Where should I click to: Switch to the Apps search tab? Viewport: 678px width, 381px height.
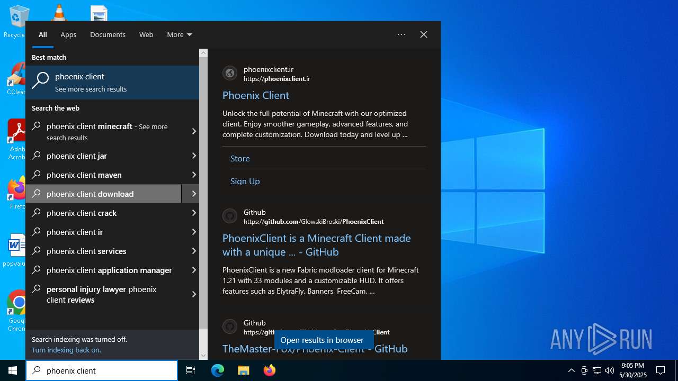click(x=68, y=34)
